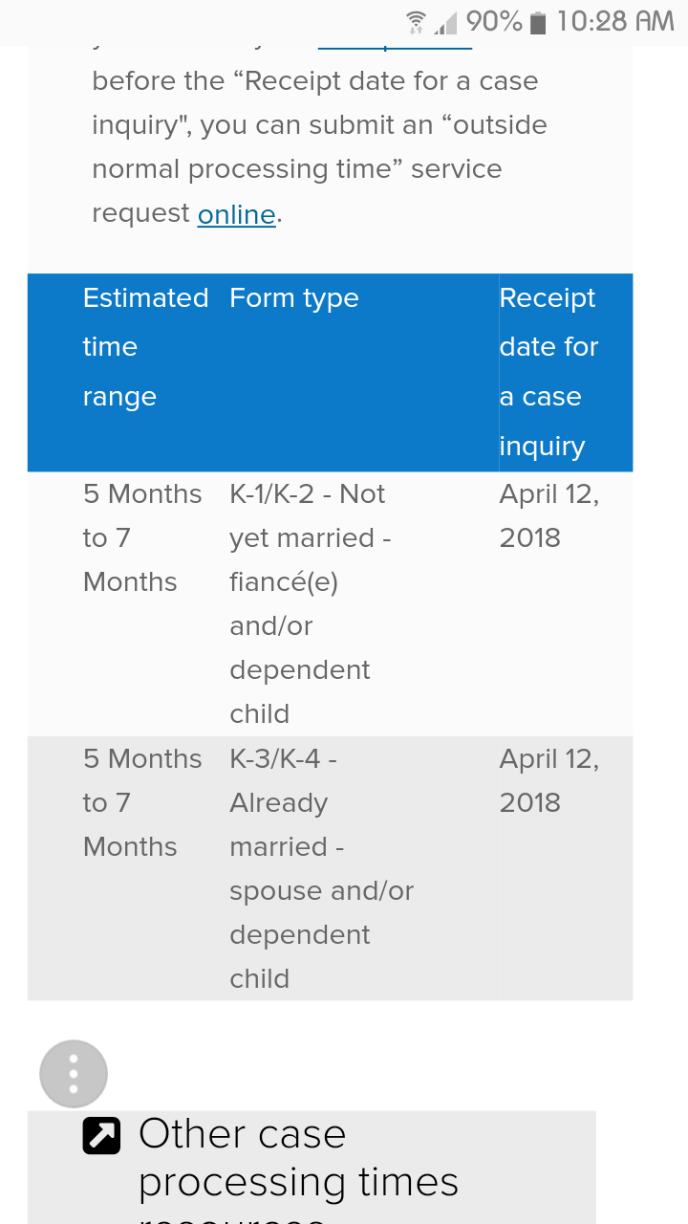Open the external link arrow icon
Viewport: 688px width, 1224px height.
click(x=101, y=1134)
